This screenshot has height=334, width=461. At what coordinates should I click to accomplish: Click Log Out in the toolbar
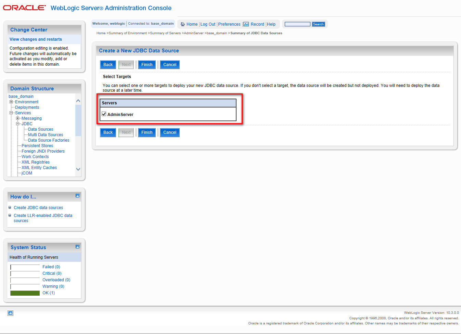(x=208, y=24)
